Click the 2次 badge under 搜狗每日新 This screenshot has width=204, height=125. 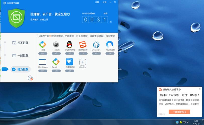click(x=83, y=53)
